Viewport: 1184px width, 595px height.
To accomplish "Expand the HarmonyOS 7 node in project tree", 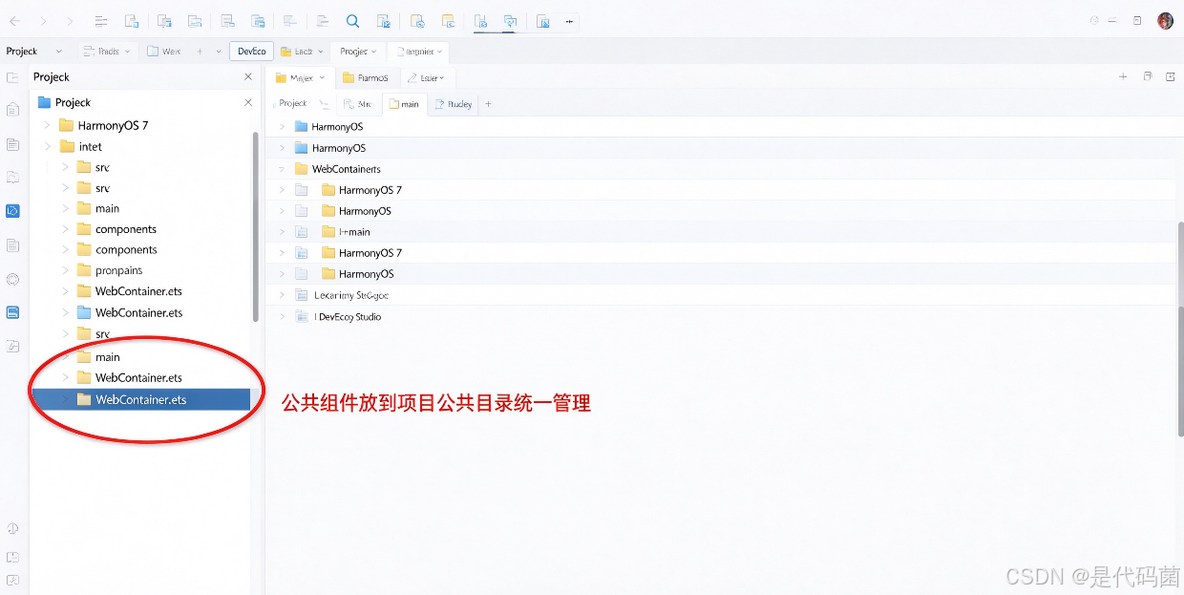I will [x=47, y=126].
